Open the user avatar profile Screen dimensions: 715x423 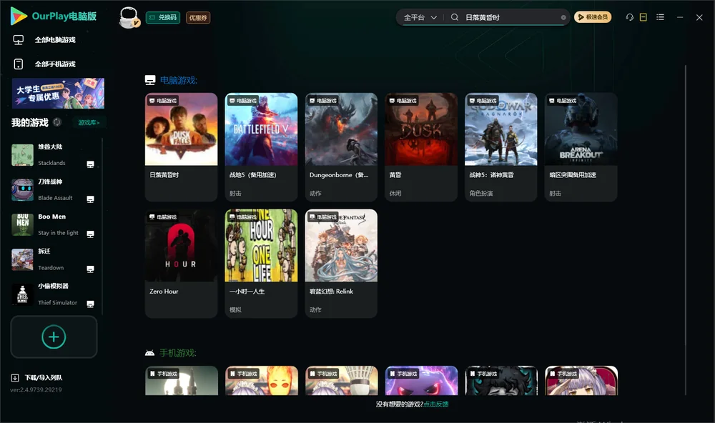(129, 17)
